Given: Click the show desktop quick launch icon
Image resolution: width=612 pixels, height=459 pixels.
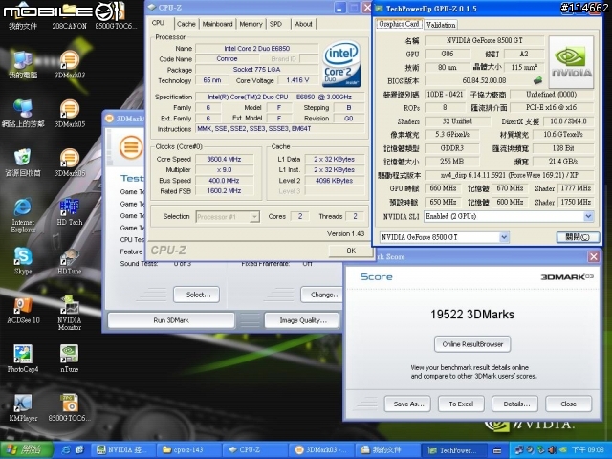Looking at the screenshot, I should tap(79, 450).
